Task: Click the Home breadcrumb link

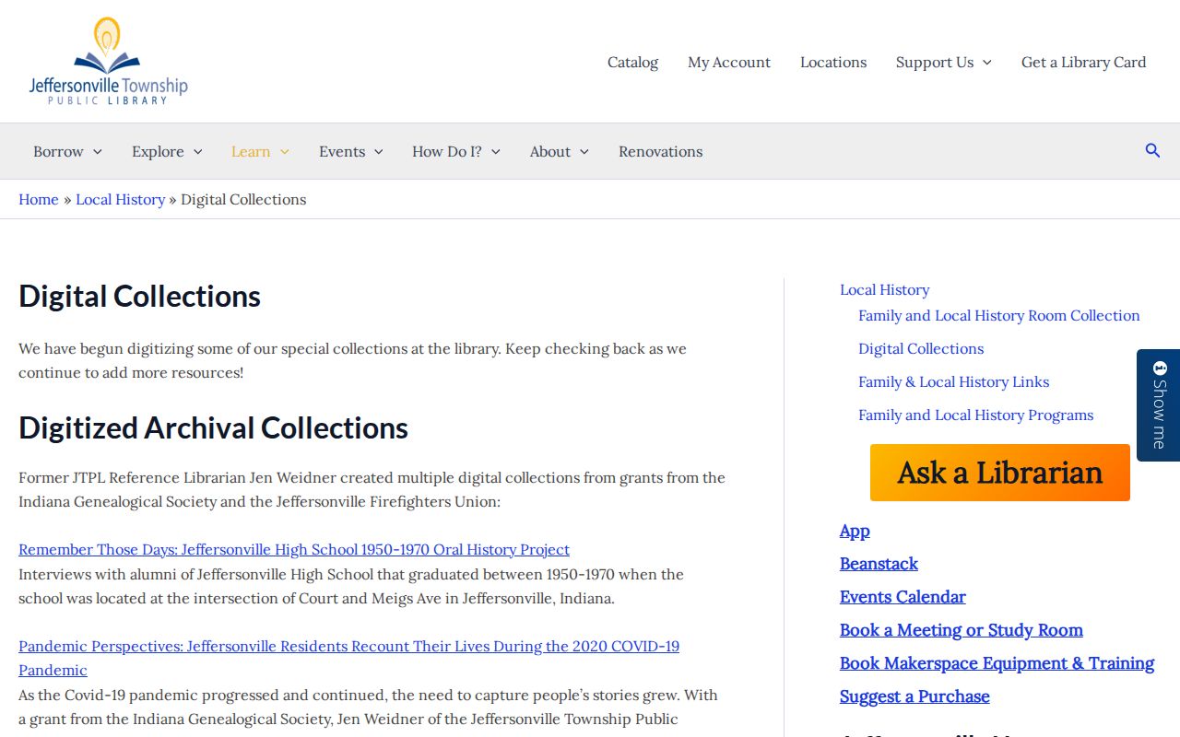Action: (x=39, y=200)
